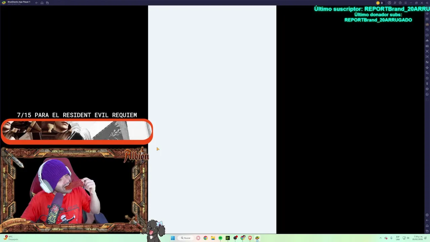The width and height of the screenshot is (430, 242).
Task: Open ESP LAA language input switcher
Action: pyautogui.click(x=398, y=238)
